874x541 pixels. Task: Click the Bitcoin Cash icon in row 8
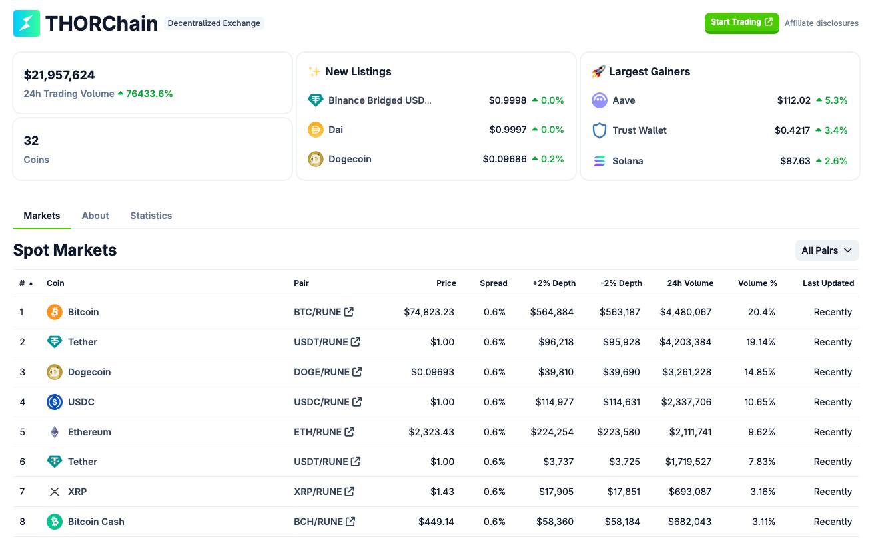pos(55,522)
